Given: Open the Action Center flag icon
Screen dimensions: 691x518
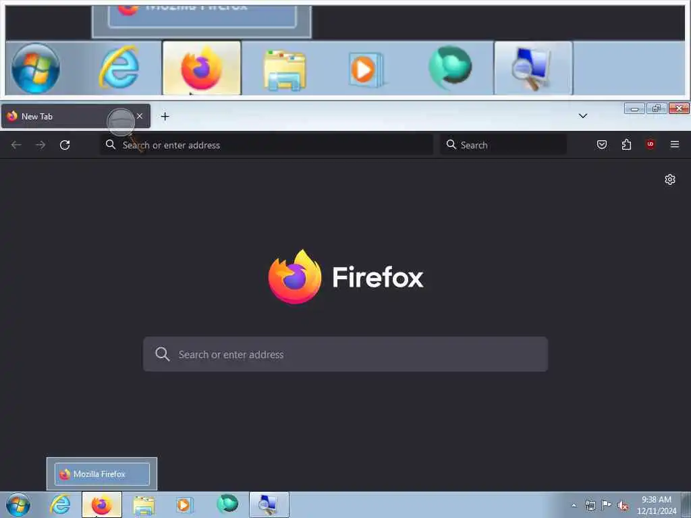Looking at the screenshot, I should pyautogui.click(x=607, y=505).
